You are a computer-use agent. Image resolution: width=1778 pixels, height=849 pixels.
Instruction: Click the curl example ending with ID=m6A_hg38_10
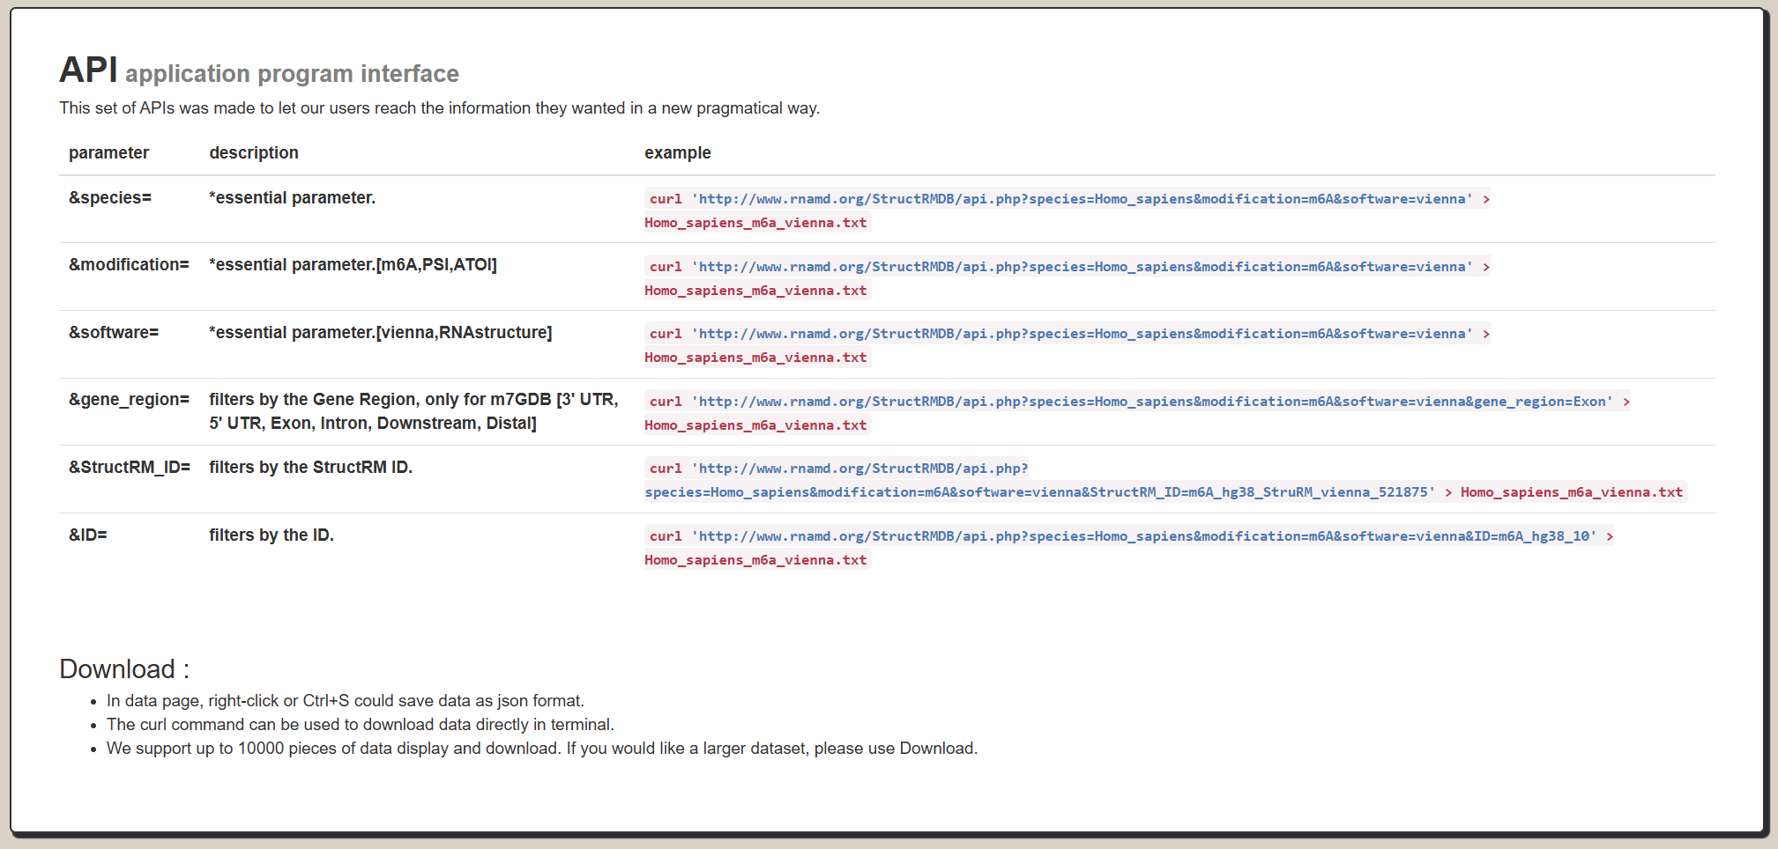(x=1128, y=537)
